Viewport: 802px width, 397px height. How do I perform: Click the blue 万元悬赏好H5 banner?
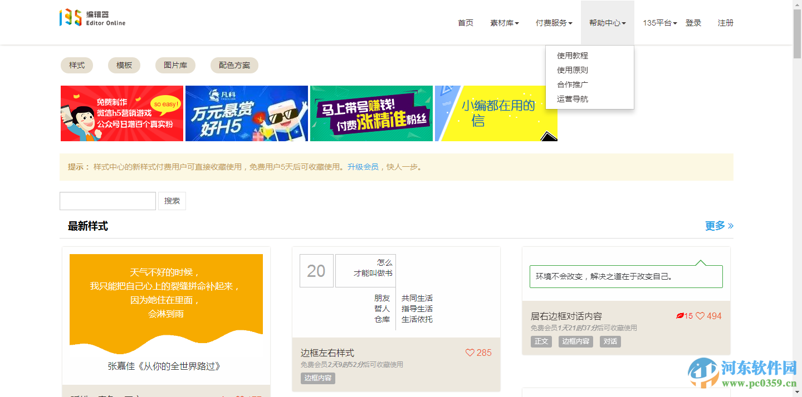tap(247, 113)
